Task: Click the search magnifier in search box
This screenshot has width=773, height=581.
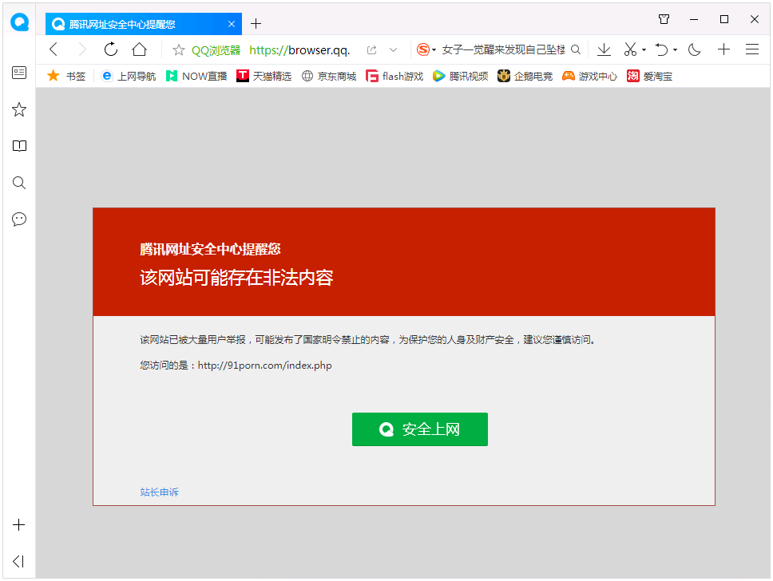Action: [575, 49]
